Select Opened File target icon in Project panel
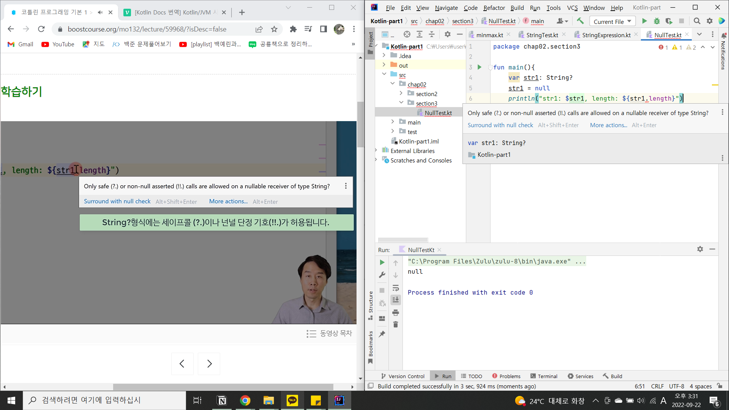Viewport: 729px width, 410px height. (x=407, y=35)
